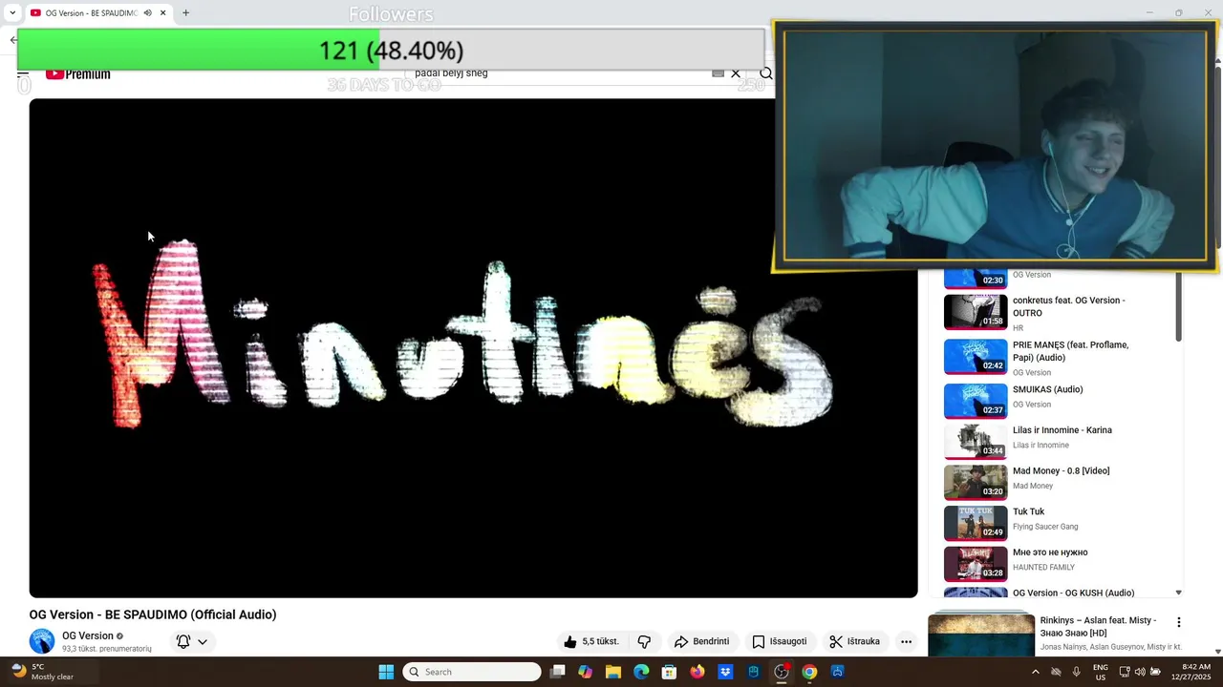
Task: Open File Explorer from the taskbar
Action: pyautogui.click(x=612, y=672)
